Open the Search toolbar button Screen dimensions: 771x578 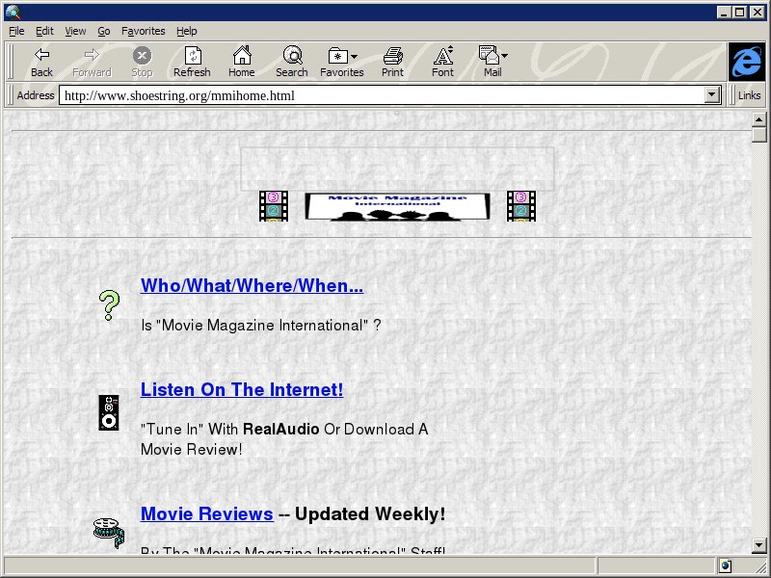[x=291, y=62]
